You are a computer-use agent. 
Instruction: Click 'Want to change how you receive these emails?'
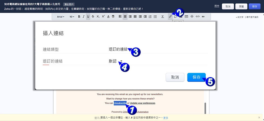(x=130, y=99)
